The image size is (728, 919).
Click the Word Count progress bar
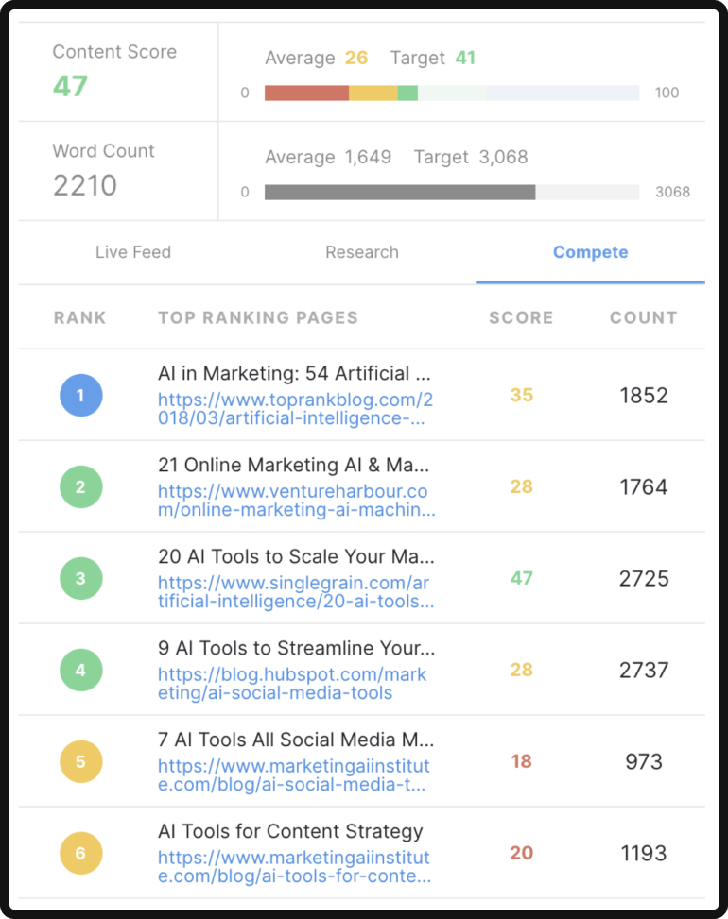coord(452,193)
